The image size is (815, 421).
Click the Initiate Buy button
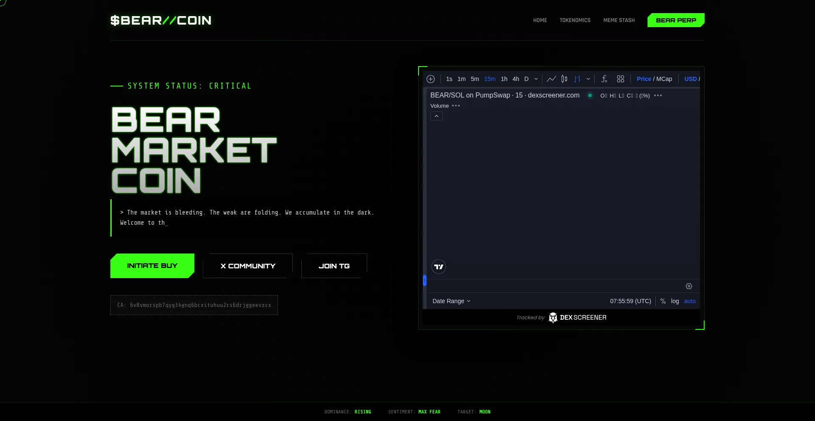click(x=152, y=266)
